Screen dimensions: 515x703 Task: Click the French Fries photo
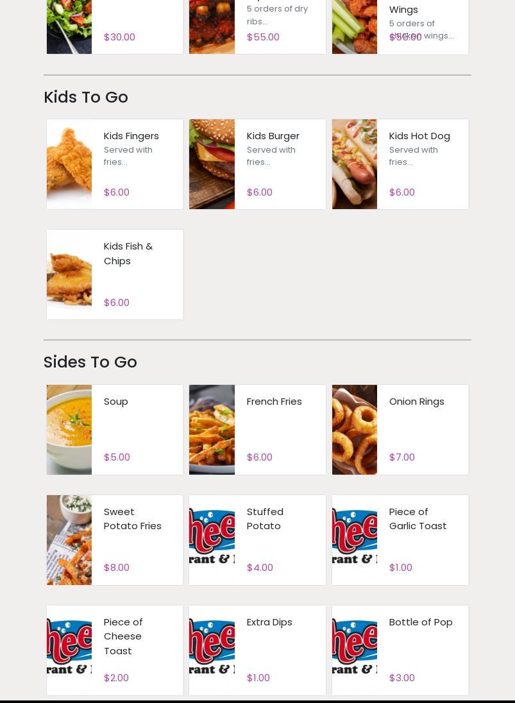click(212, 430)
